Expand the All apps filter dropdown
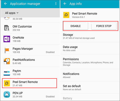The height and width of the screenshot is (101, 120). pos(12,13)
